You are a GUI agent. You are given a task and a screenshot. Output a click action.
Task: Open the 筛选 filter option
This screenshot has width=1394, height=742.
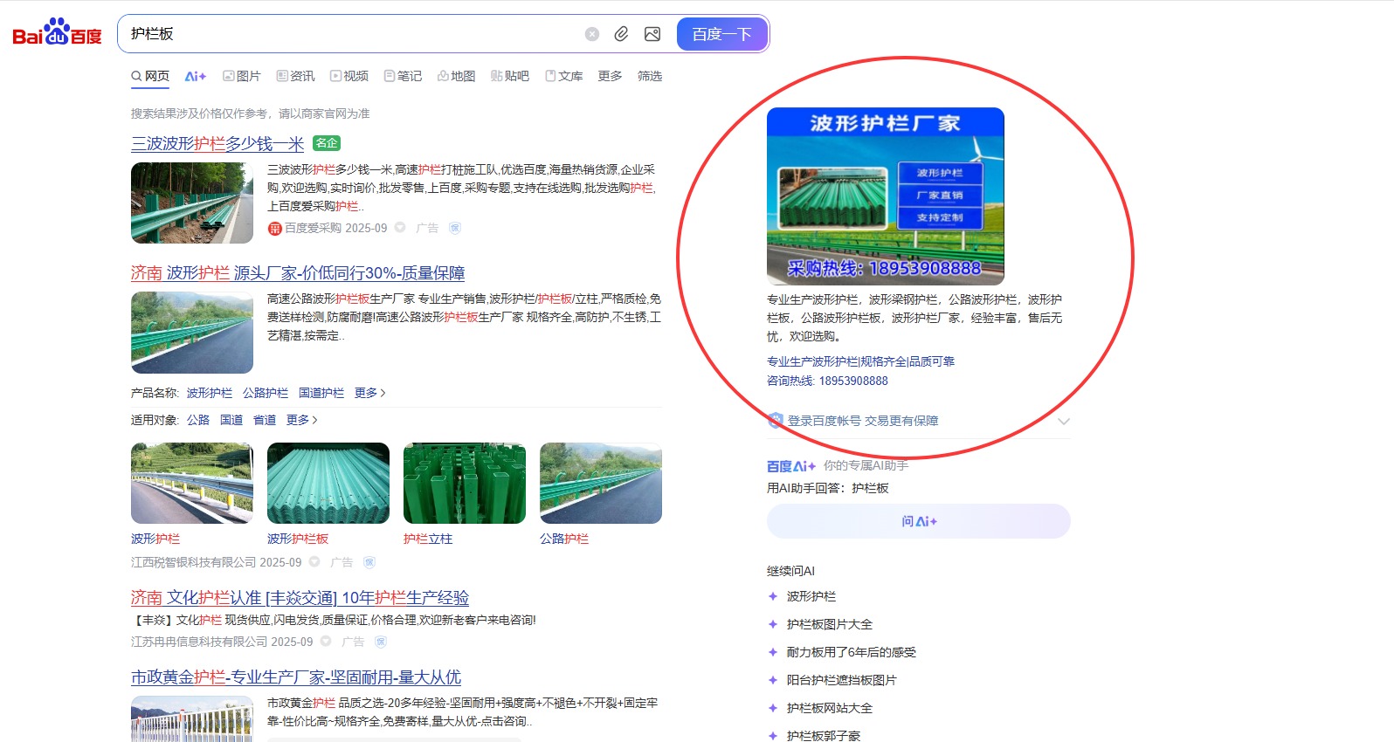click(649, 76)
